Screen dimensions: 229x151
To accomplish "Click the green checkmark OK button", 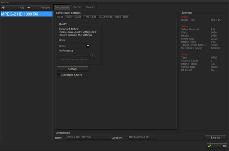I will coord(216,146).
